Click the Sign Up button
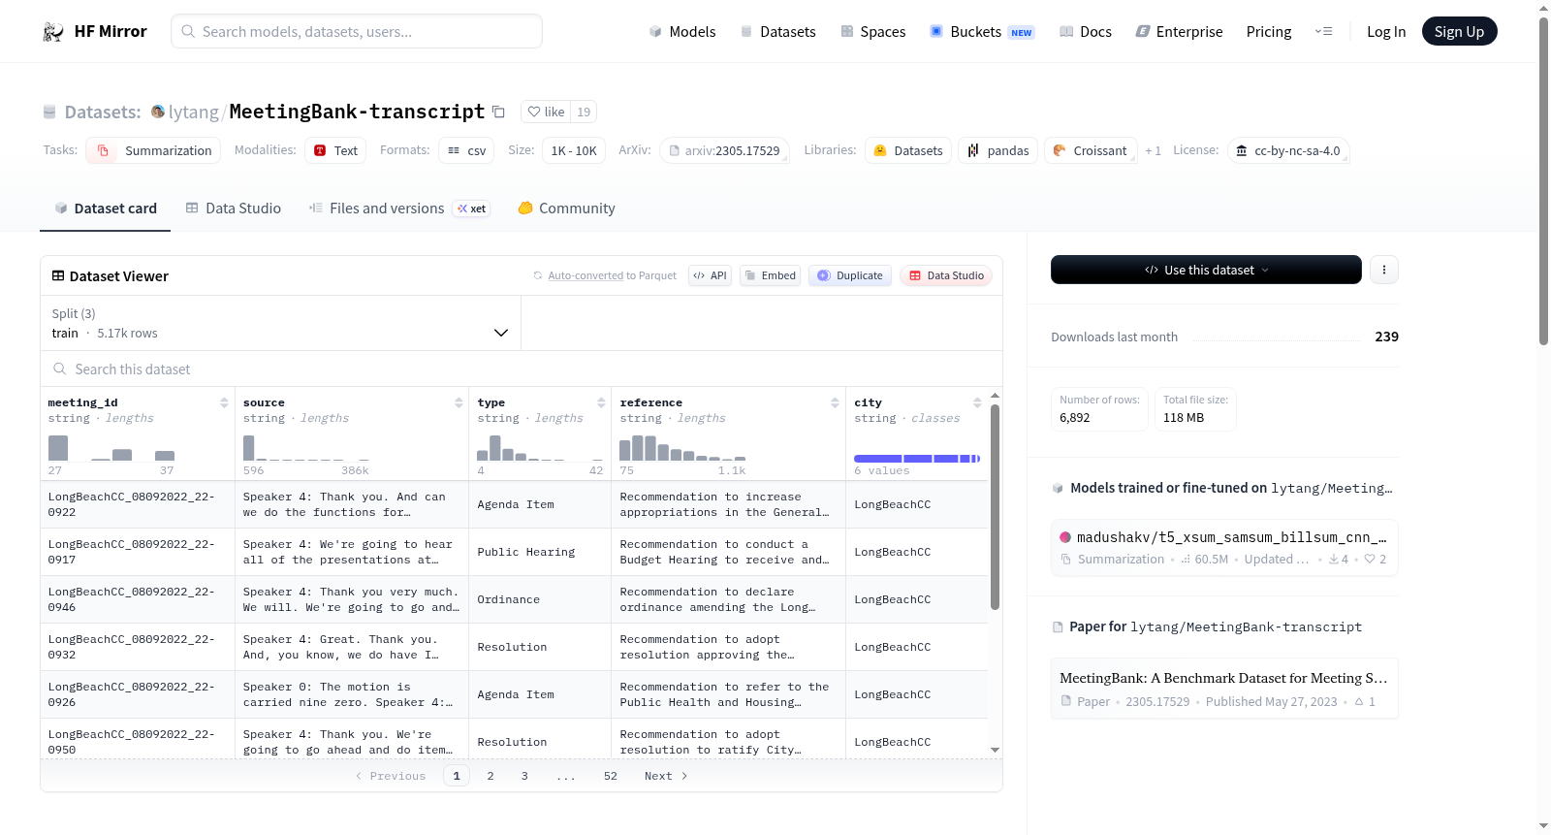1551x835 pixels. [1459, 31]
